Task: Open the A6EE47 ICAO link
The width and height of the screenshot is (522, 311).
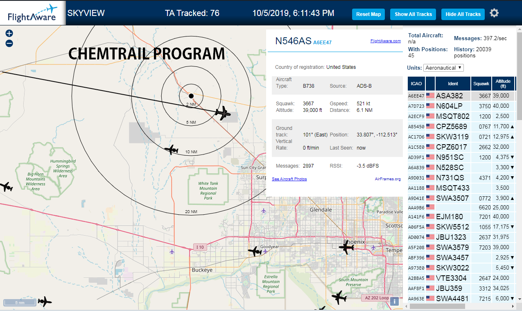Action: pos(322,42)
